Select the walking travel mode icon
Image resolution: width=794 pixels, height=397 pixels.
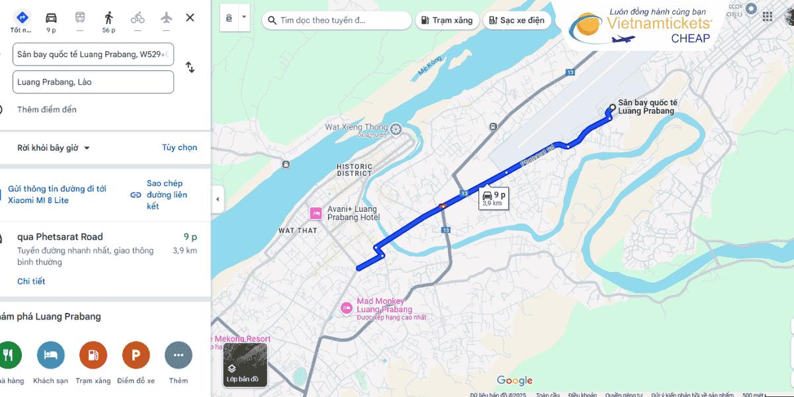(x=109, y=18)
